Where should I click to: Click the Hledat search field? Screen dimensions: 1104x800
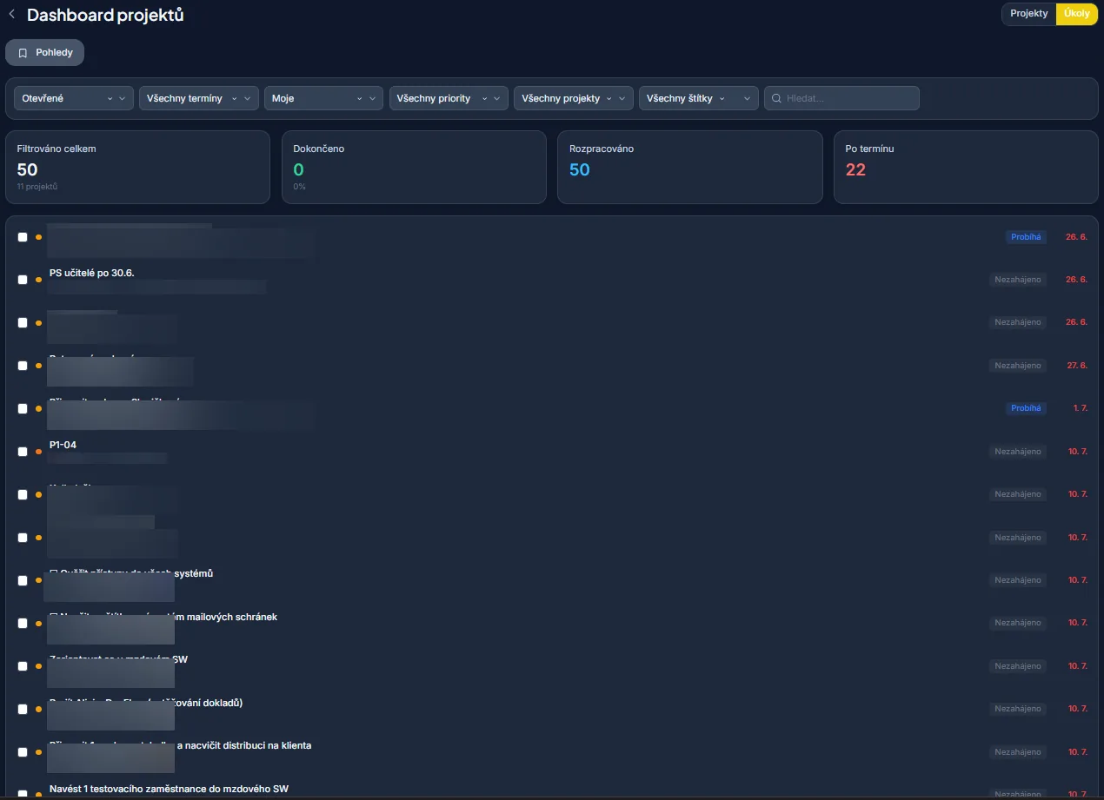tap(841, 98)
